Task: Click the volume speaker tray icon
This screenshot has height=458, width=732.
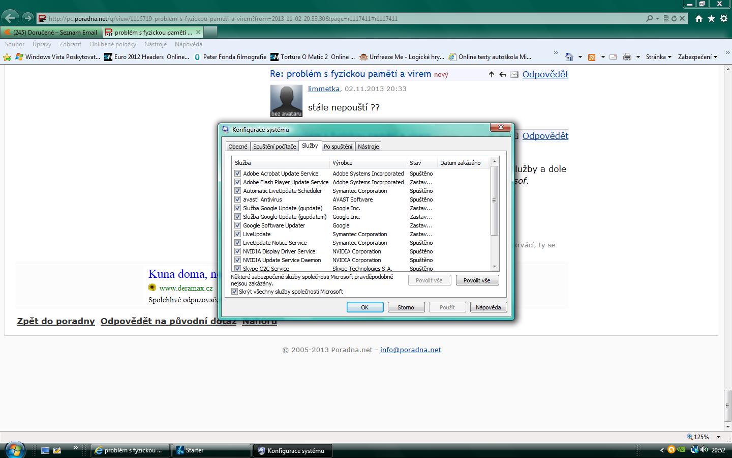Action: point(704,450)
